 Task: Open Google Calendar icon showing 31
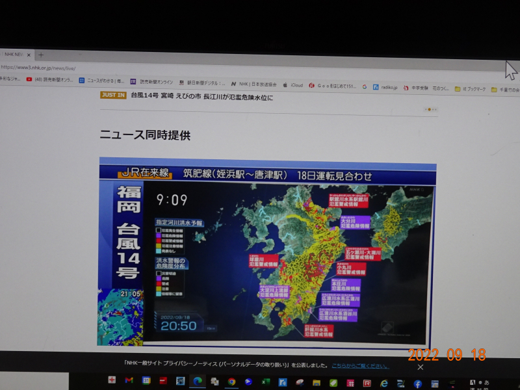point(146,380)
